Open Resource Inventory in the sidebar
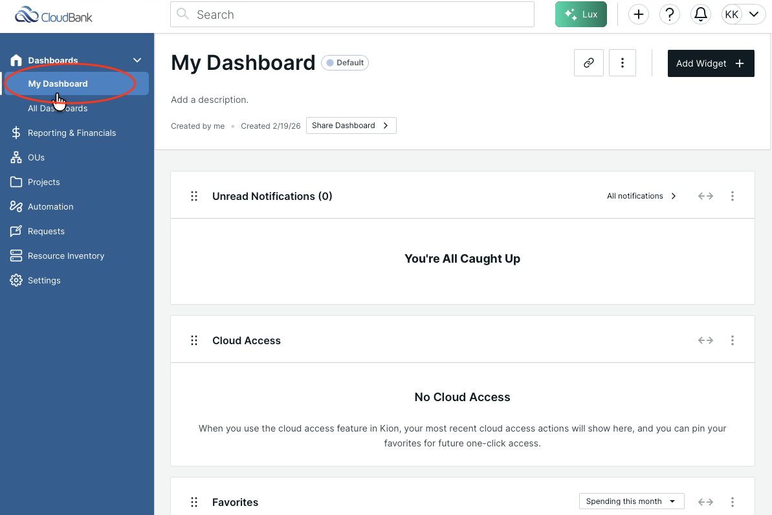Viewport: 772px width, 515px height. pos(66,256)
